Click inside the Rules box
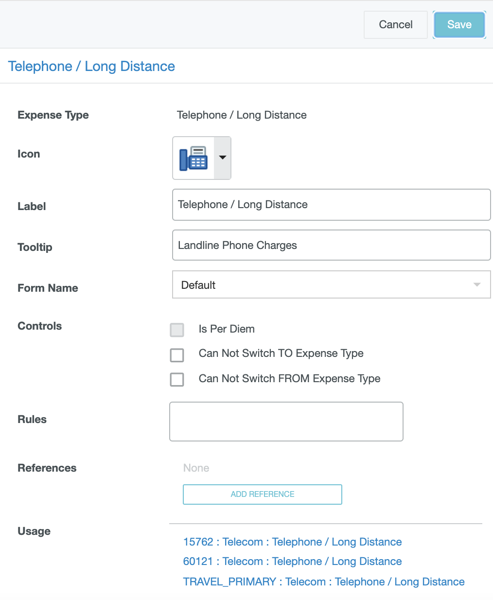The image size is (493, 600). [x=286, y=422]
